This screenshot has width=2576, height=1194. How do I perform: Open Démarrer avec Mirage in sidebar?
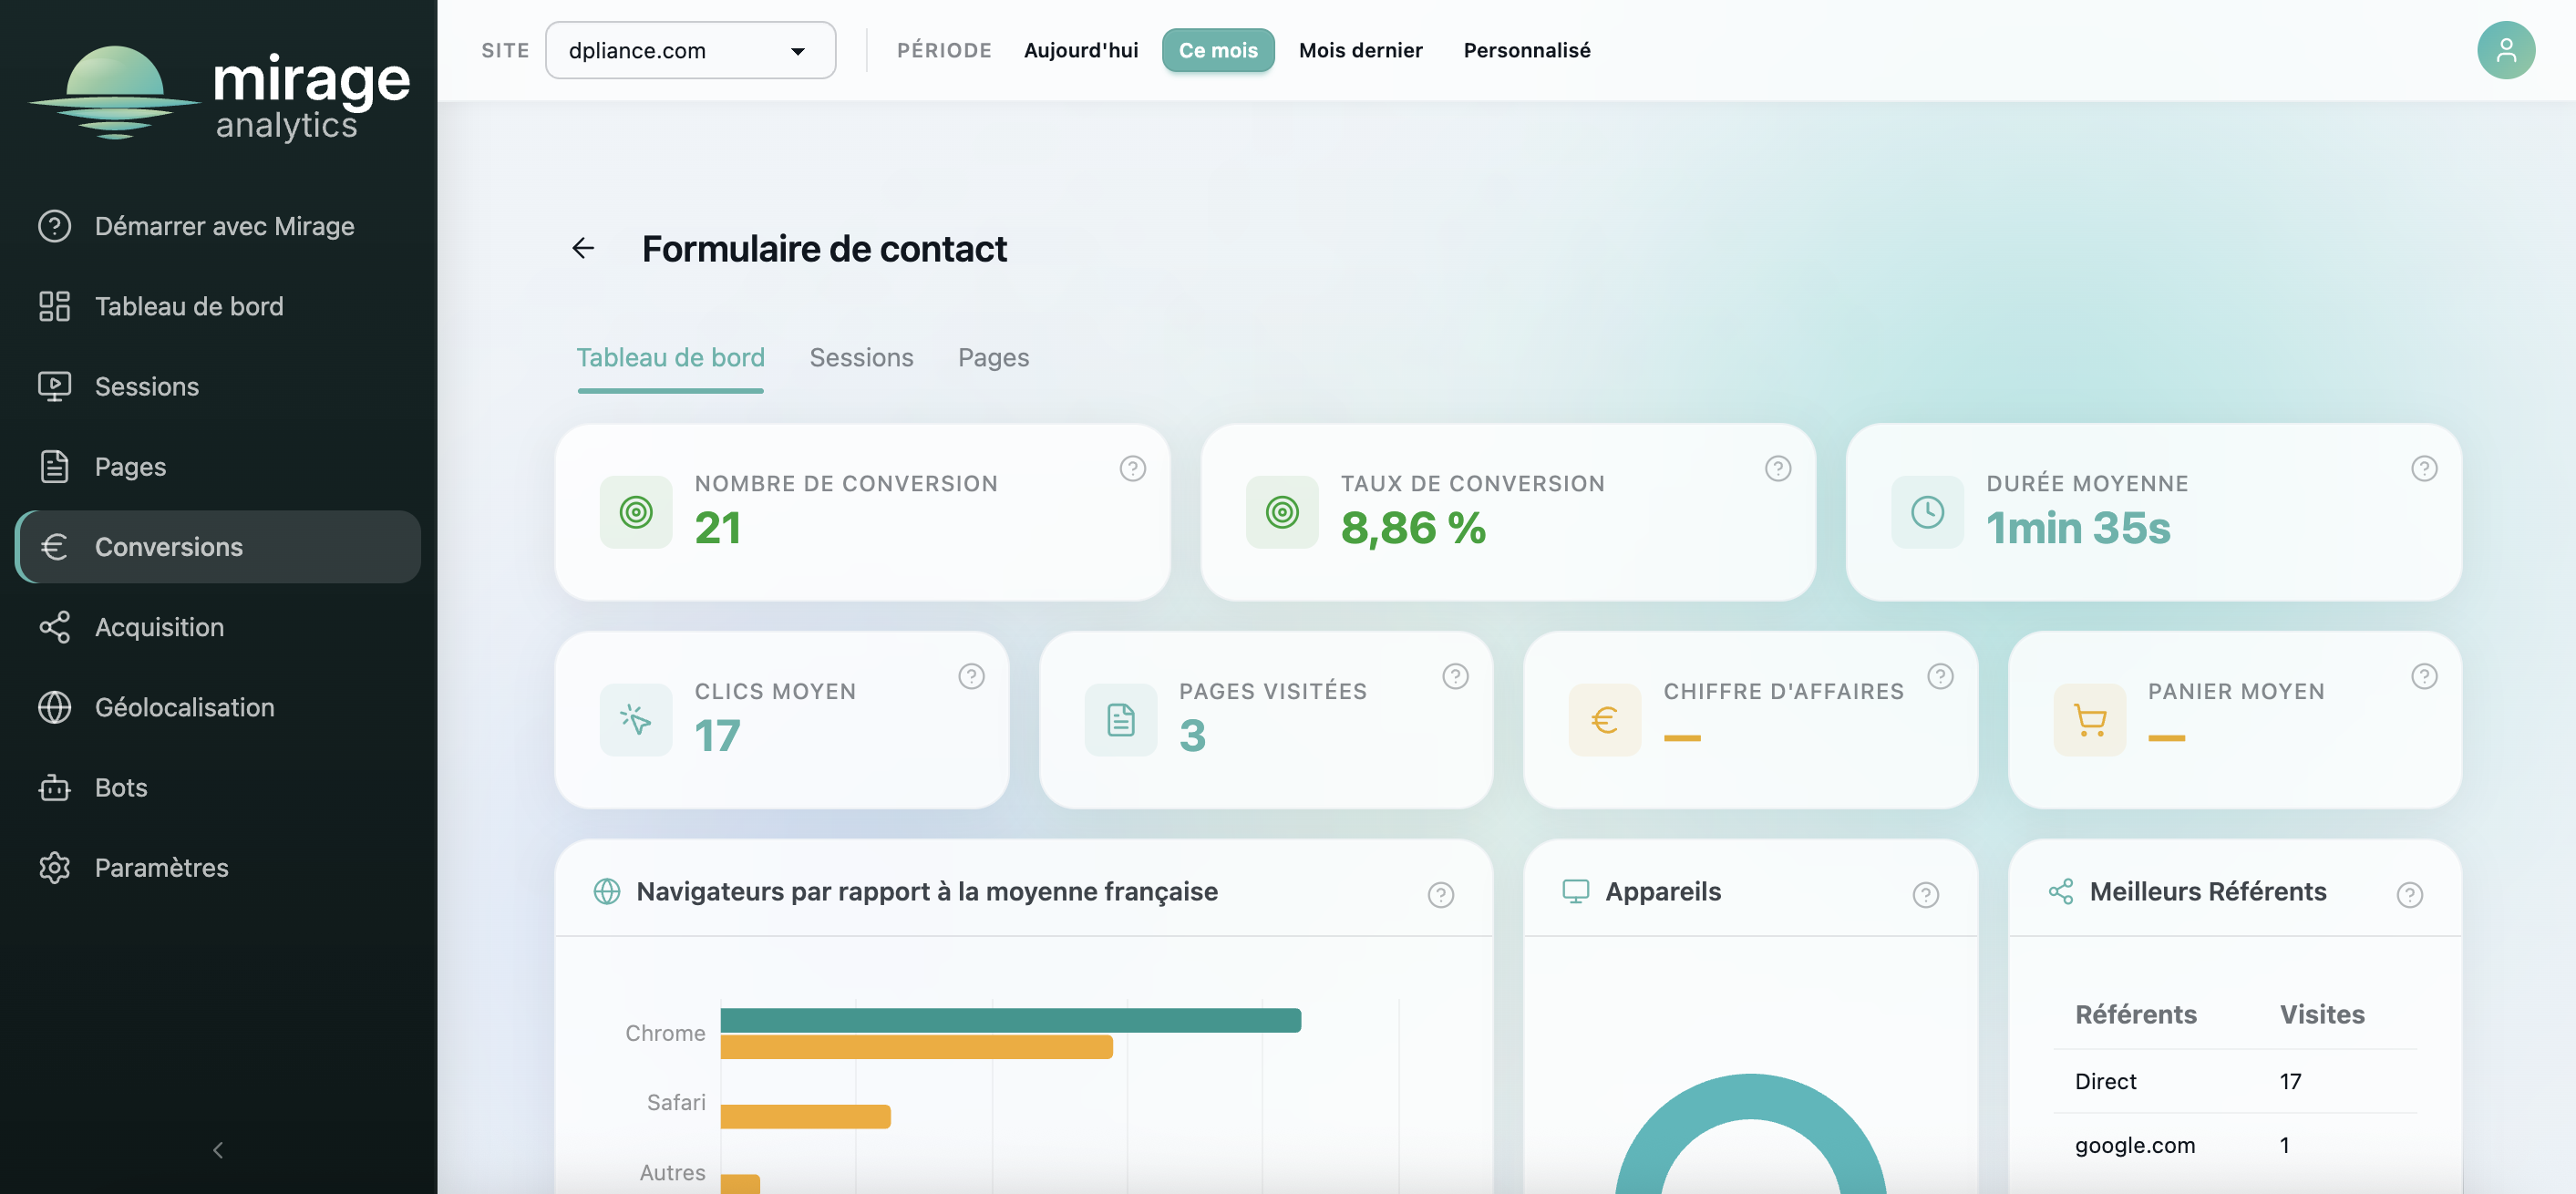218,226
